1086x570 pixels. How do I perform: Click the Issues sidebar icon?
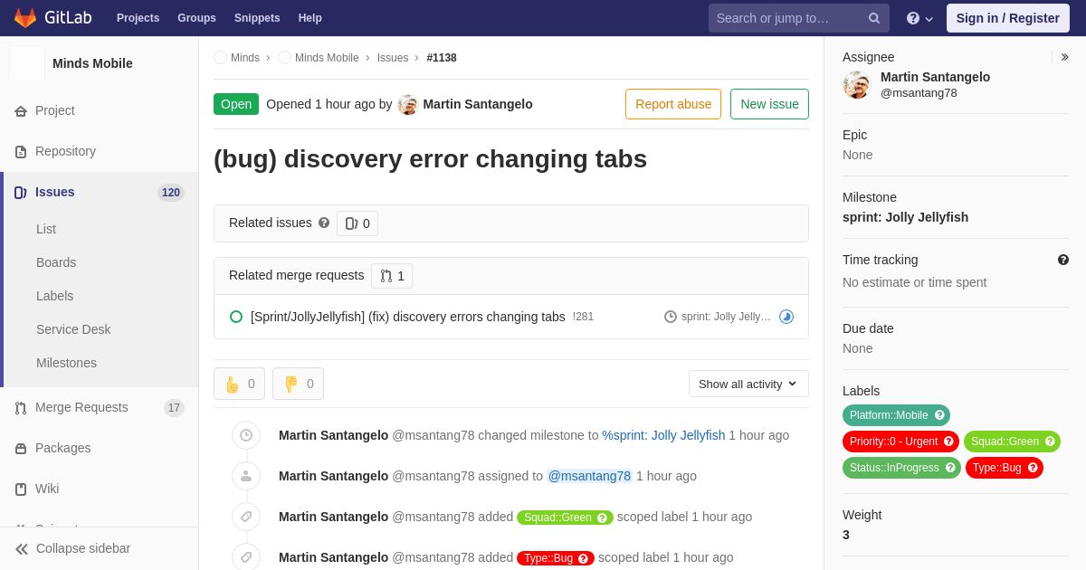[21, 193]
